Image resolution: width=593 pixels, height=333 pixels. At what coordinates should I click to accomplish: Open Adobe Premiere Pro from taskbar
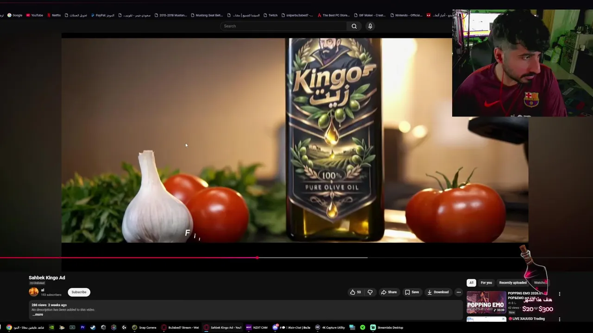[x=83, y=327]
